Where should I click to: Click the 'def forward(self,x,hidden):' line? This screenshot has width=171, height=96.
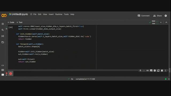[x=30, y=44]
